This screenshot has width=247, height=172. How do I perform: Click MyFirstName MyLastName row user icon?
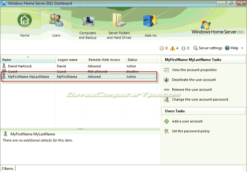coord(4,77)
